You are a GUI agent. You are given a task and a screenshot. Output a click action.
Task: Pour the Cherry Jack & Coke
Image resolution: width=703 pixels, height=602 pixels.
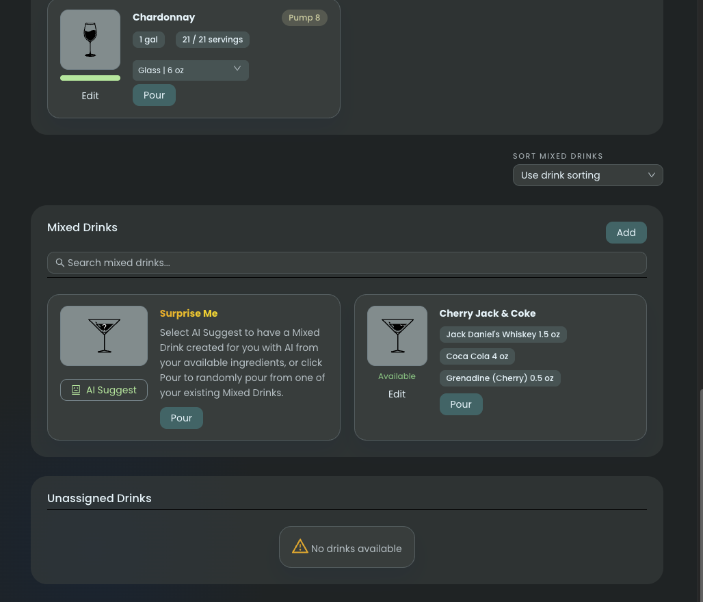(x=460, y=404)
